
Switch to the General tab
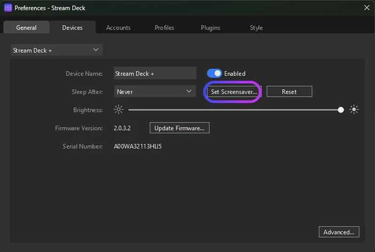(26, 27)
